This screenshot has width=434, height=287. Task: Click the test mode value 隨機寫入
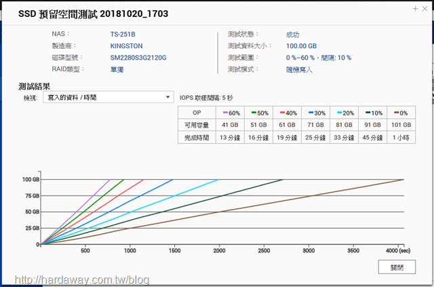(x=299, y=69)
